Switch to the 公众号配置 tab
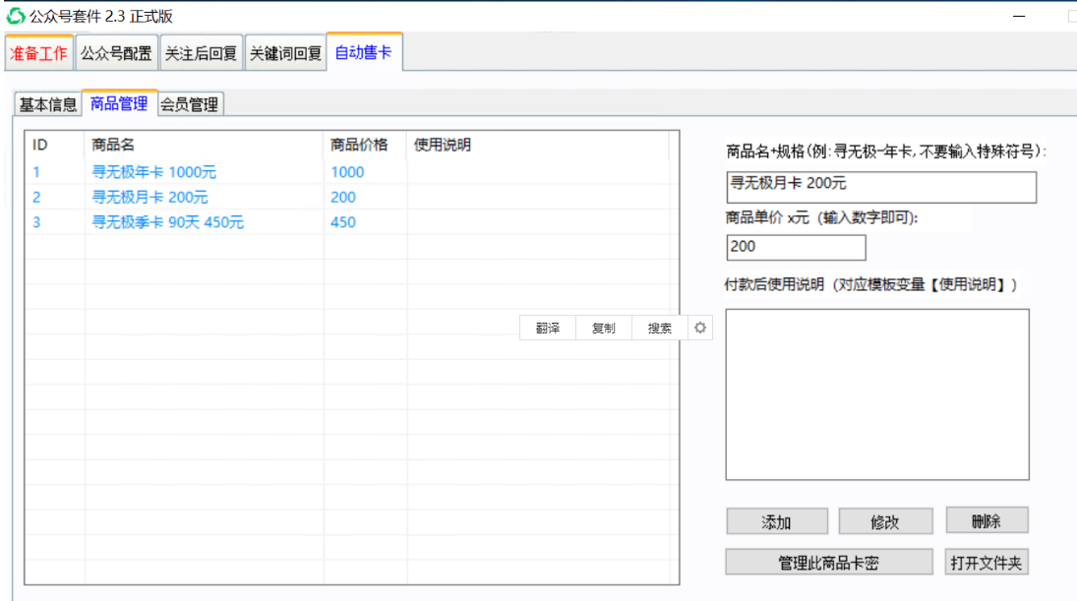Screen dimensions: 1077x601 pyautogui.click(x=118, y=53)
